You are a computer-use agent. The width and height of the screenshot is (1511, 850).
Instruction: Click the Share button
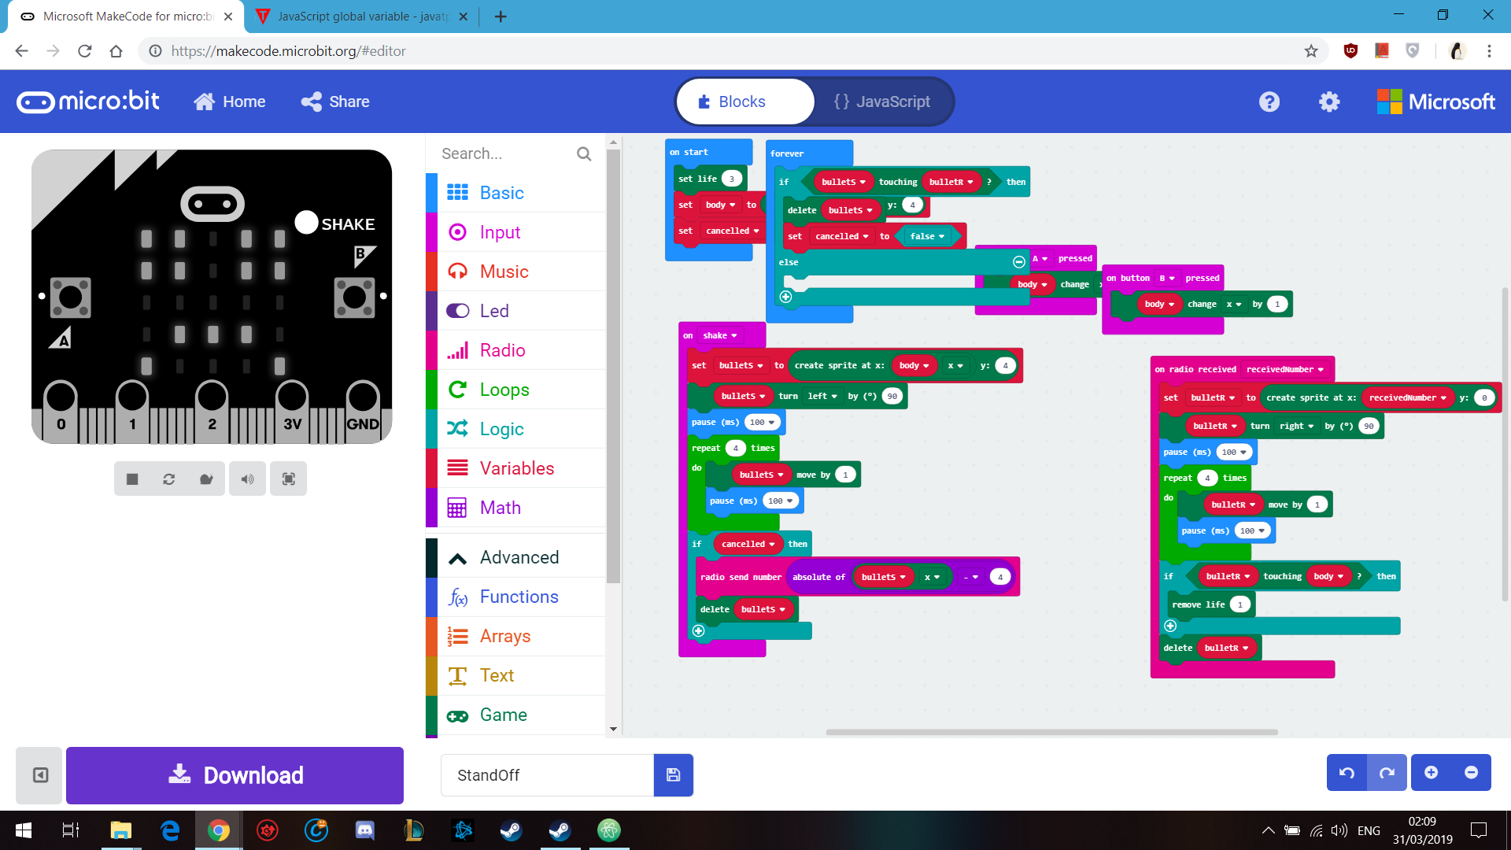click(335, 102)
